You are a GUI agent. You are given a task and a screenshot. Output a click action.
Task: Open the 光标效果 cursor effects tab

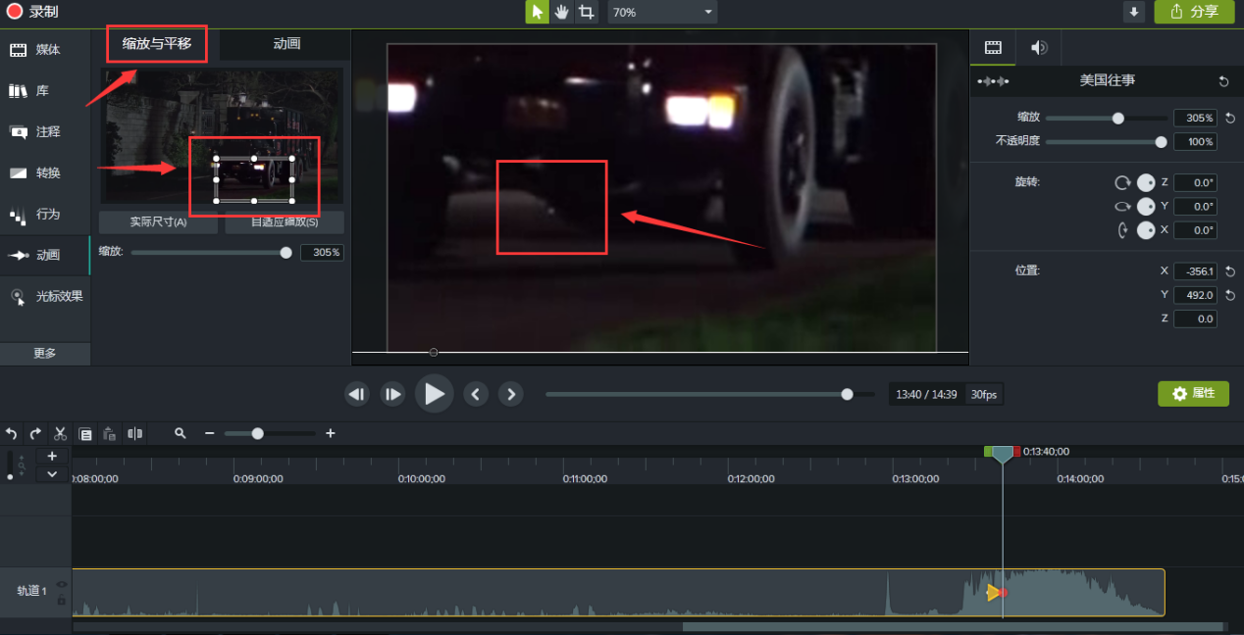pos(45,296)
